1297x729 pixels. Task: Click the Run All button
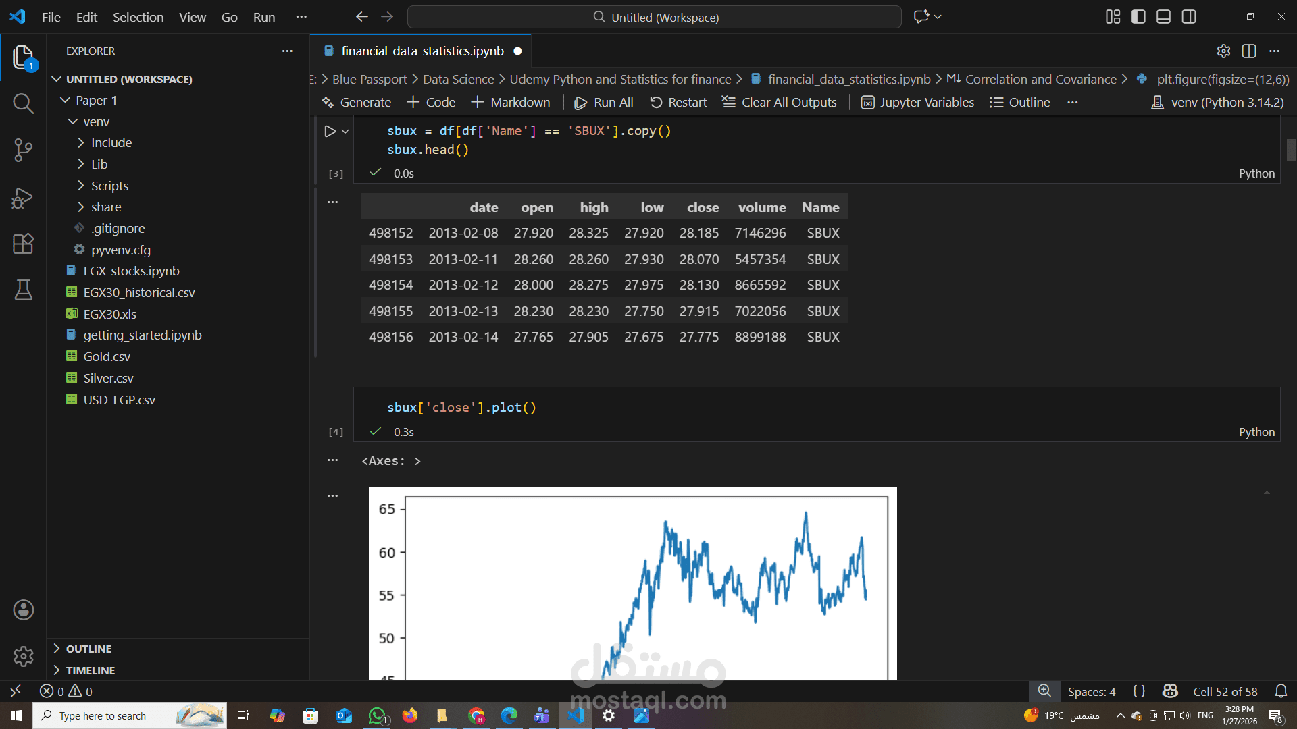(604, 103)
